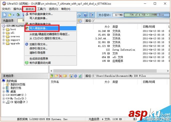This screenshot has width=171, height=122.
Task: Expand the support folder tree node
Action: pos(3,40)
